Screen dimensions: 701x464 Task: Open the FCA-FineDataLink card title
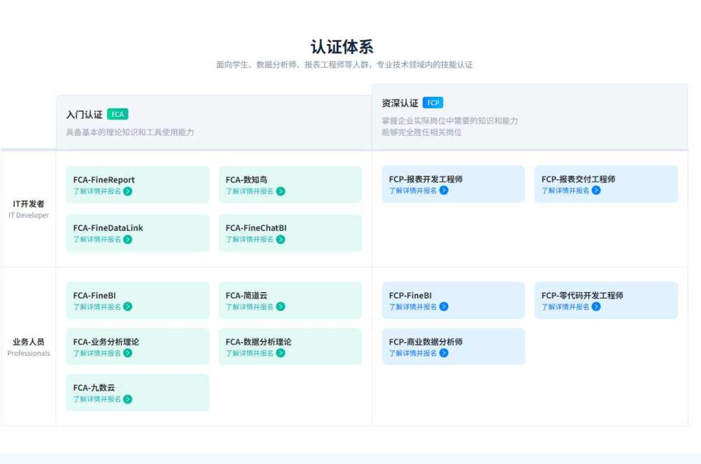(x=108, y=228)
